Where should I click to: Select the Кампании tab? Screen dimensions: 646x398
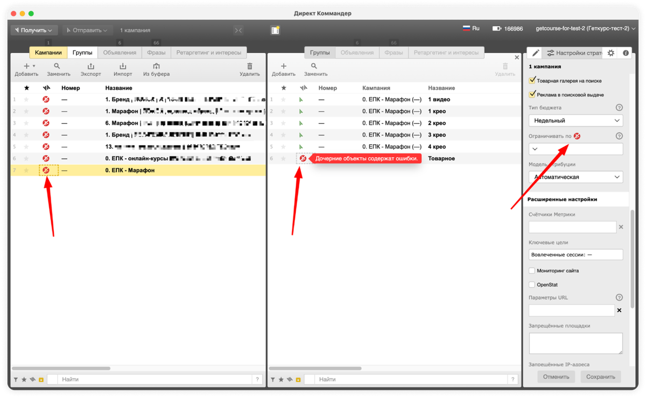48,53
